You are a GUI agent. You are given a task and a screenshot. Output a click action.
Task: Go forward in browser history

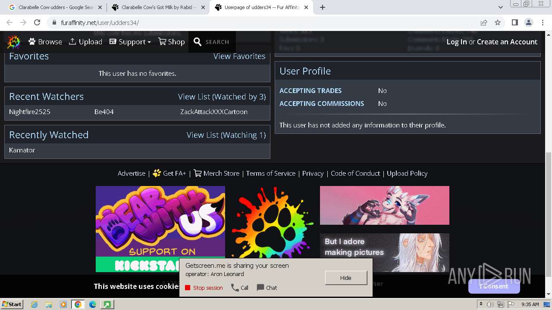23,22
